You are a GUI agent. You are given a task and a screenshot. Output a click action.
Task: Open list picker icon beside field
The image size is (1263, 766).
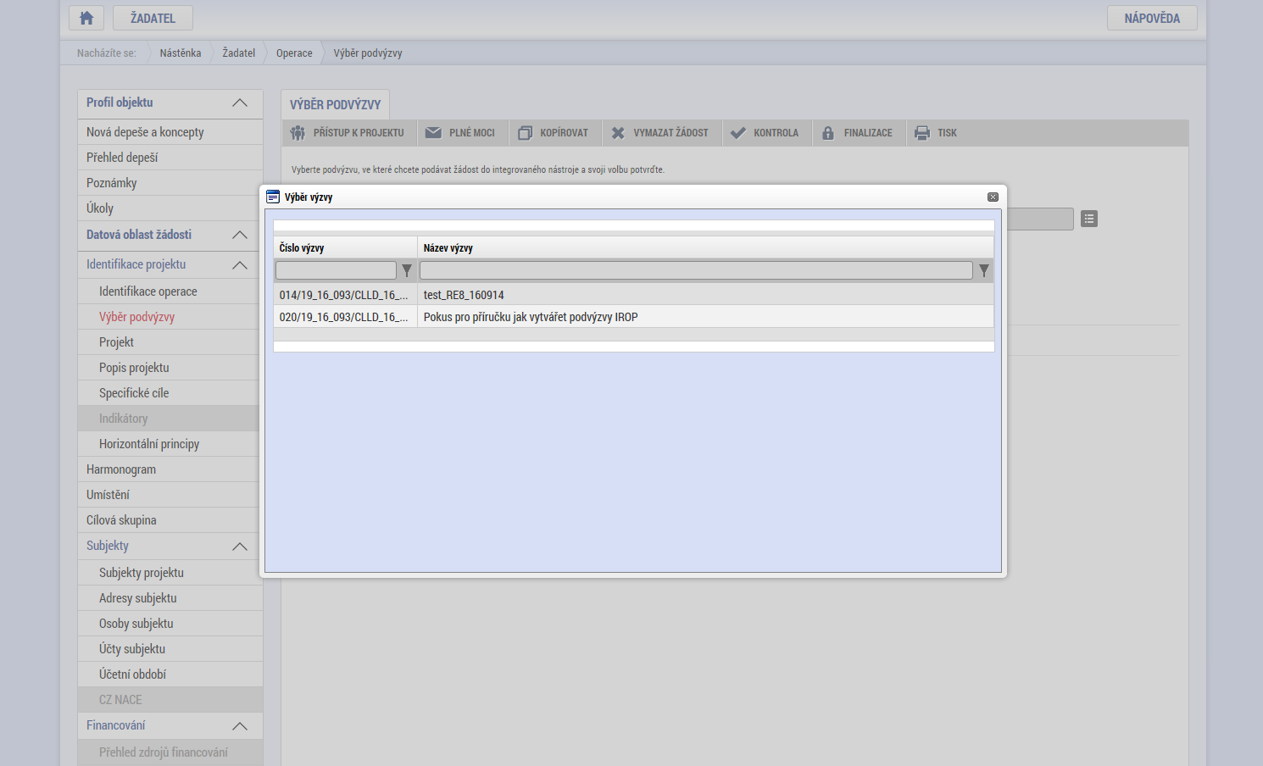pyautogui.click(x=1089, y=219)
